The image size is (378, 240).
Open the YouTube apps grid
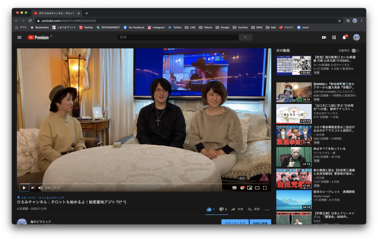click(334, 37)
